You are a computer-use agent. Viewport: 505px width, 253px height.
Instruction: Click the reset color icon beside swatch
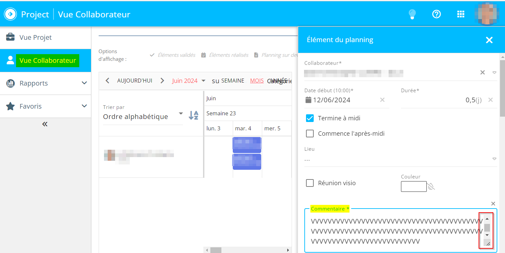431,186
